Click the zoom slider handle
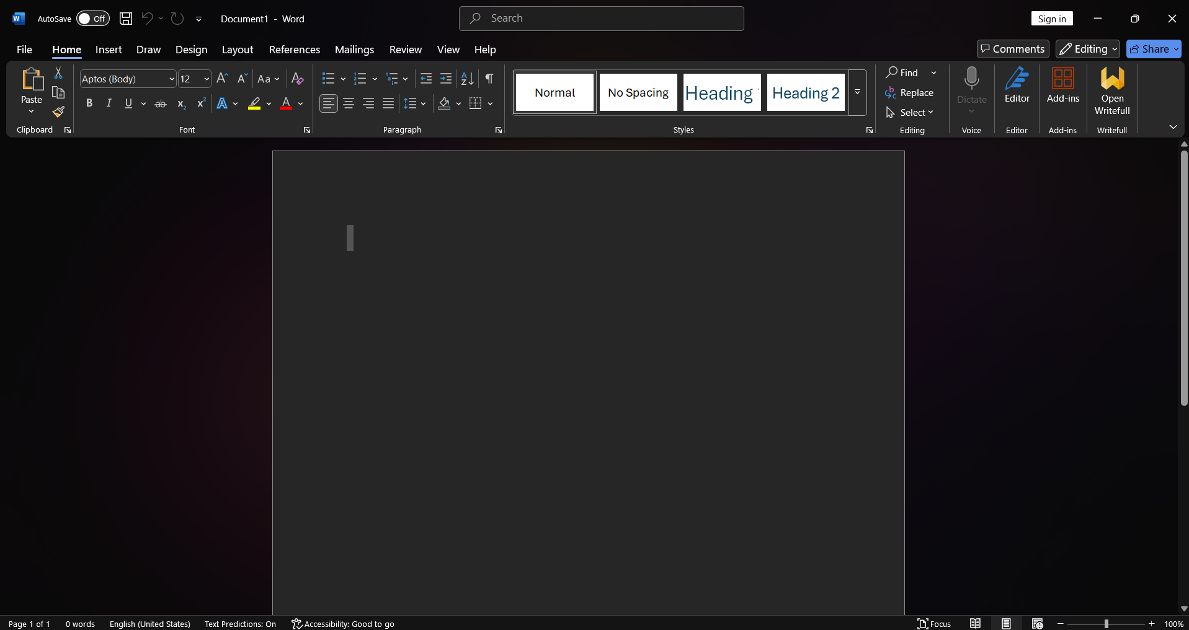Viewport: 1189px width, 630px height. 1106,624
